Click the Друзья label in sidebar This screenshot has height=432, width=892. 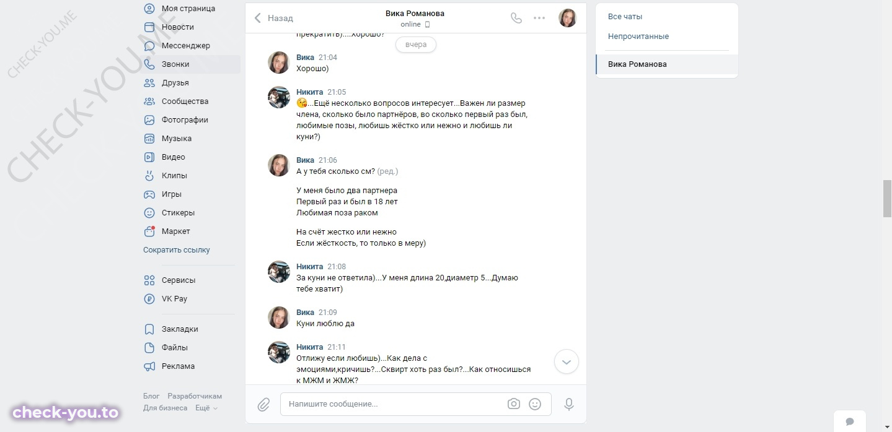(175, 83)
